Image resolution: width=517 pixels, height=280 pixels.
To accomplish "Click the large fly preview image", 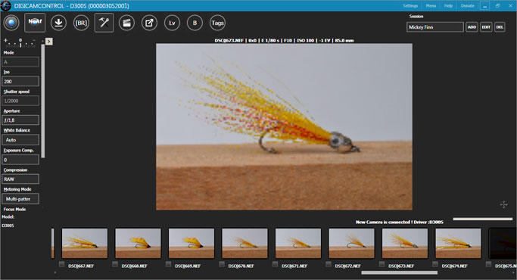I will click(x=284, y=126).
